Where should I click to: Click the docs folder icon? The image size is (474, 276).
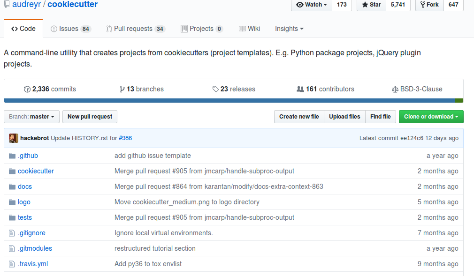tap(12, 186)
